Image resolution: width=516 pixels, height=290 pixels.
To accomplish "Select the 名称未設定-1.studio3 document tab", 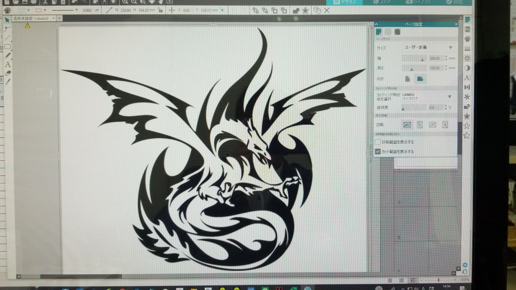I will [31, 18].
